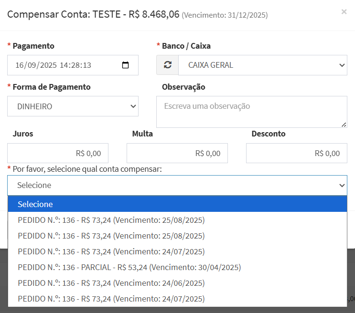Expand the Forma de Pagamento DINHEIRO dropdown
355x313 pixels.
(73, 106)
